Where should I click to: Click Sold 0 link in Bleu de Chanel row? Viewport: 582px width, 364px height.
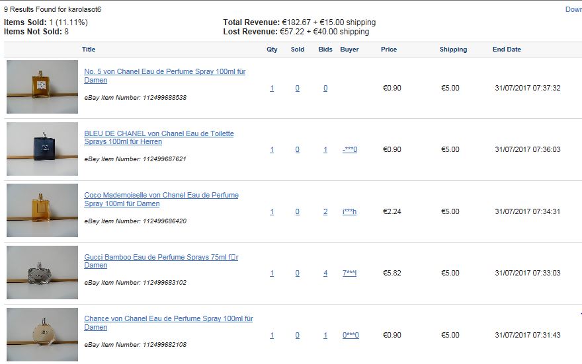click(x=298, y=150)
